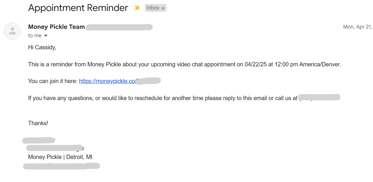This screenshot has width=373, height=182.
Task: Click the "Money Pickle | Detroit, MI" signature line
Action: (60, 157)
